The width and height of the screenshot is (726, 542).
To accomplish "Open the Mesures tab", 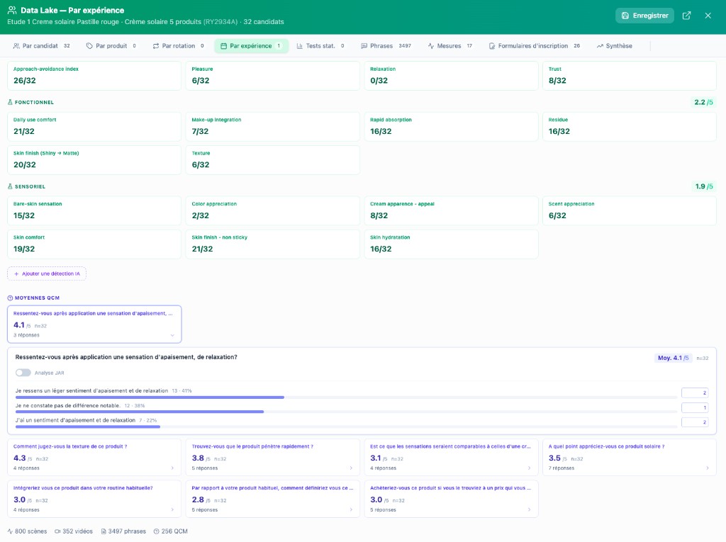I will 449,46.
